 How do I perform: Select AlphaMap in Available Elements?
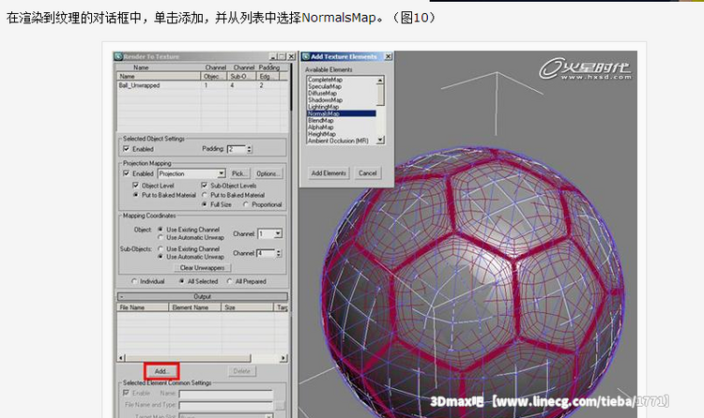[342, 127]
